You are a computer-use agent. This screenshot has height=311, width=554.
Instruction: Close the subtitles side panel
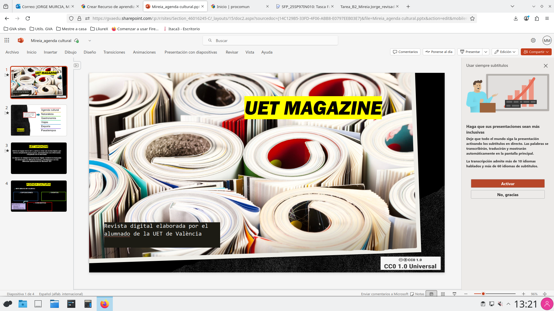(x=546, y=66)
